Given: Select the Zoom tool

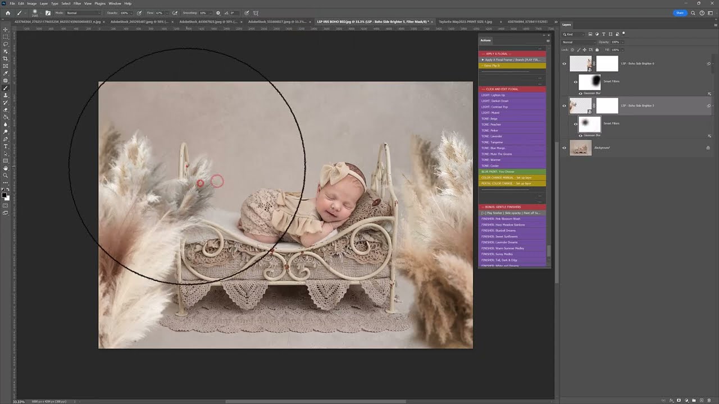Looking at the screenshot, I should tap(6, 176).
